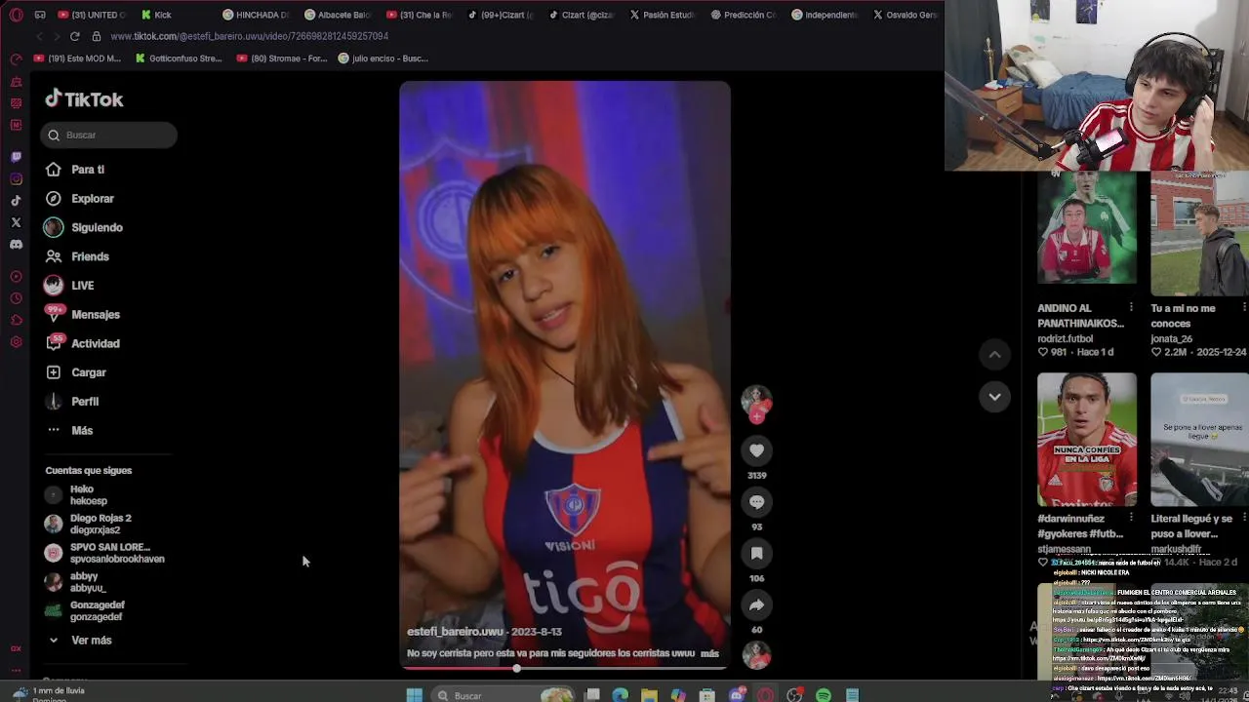Viewport: 1249px width, 702px height.
Task: Open Twitch in Opera sidebar
Action: point(16,157)
